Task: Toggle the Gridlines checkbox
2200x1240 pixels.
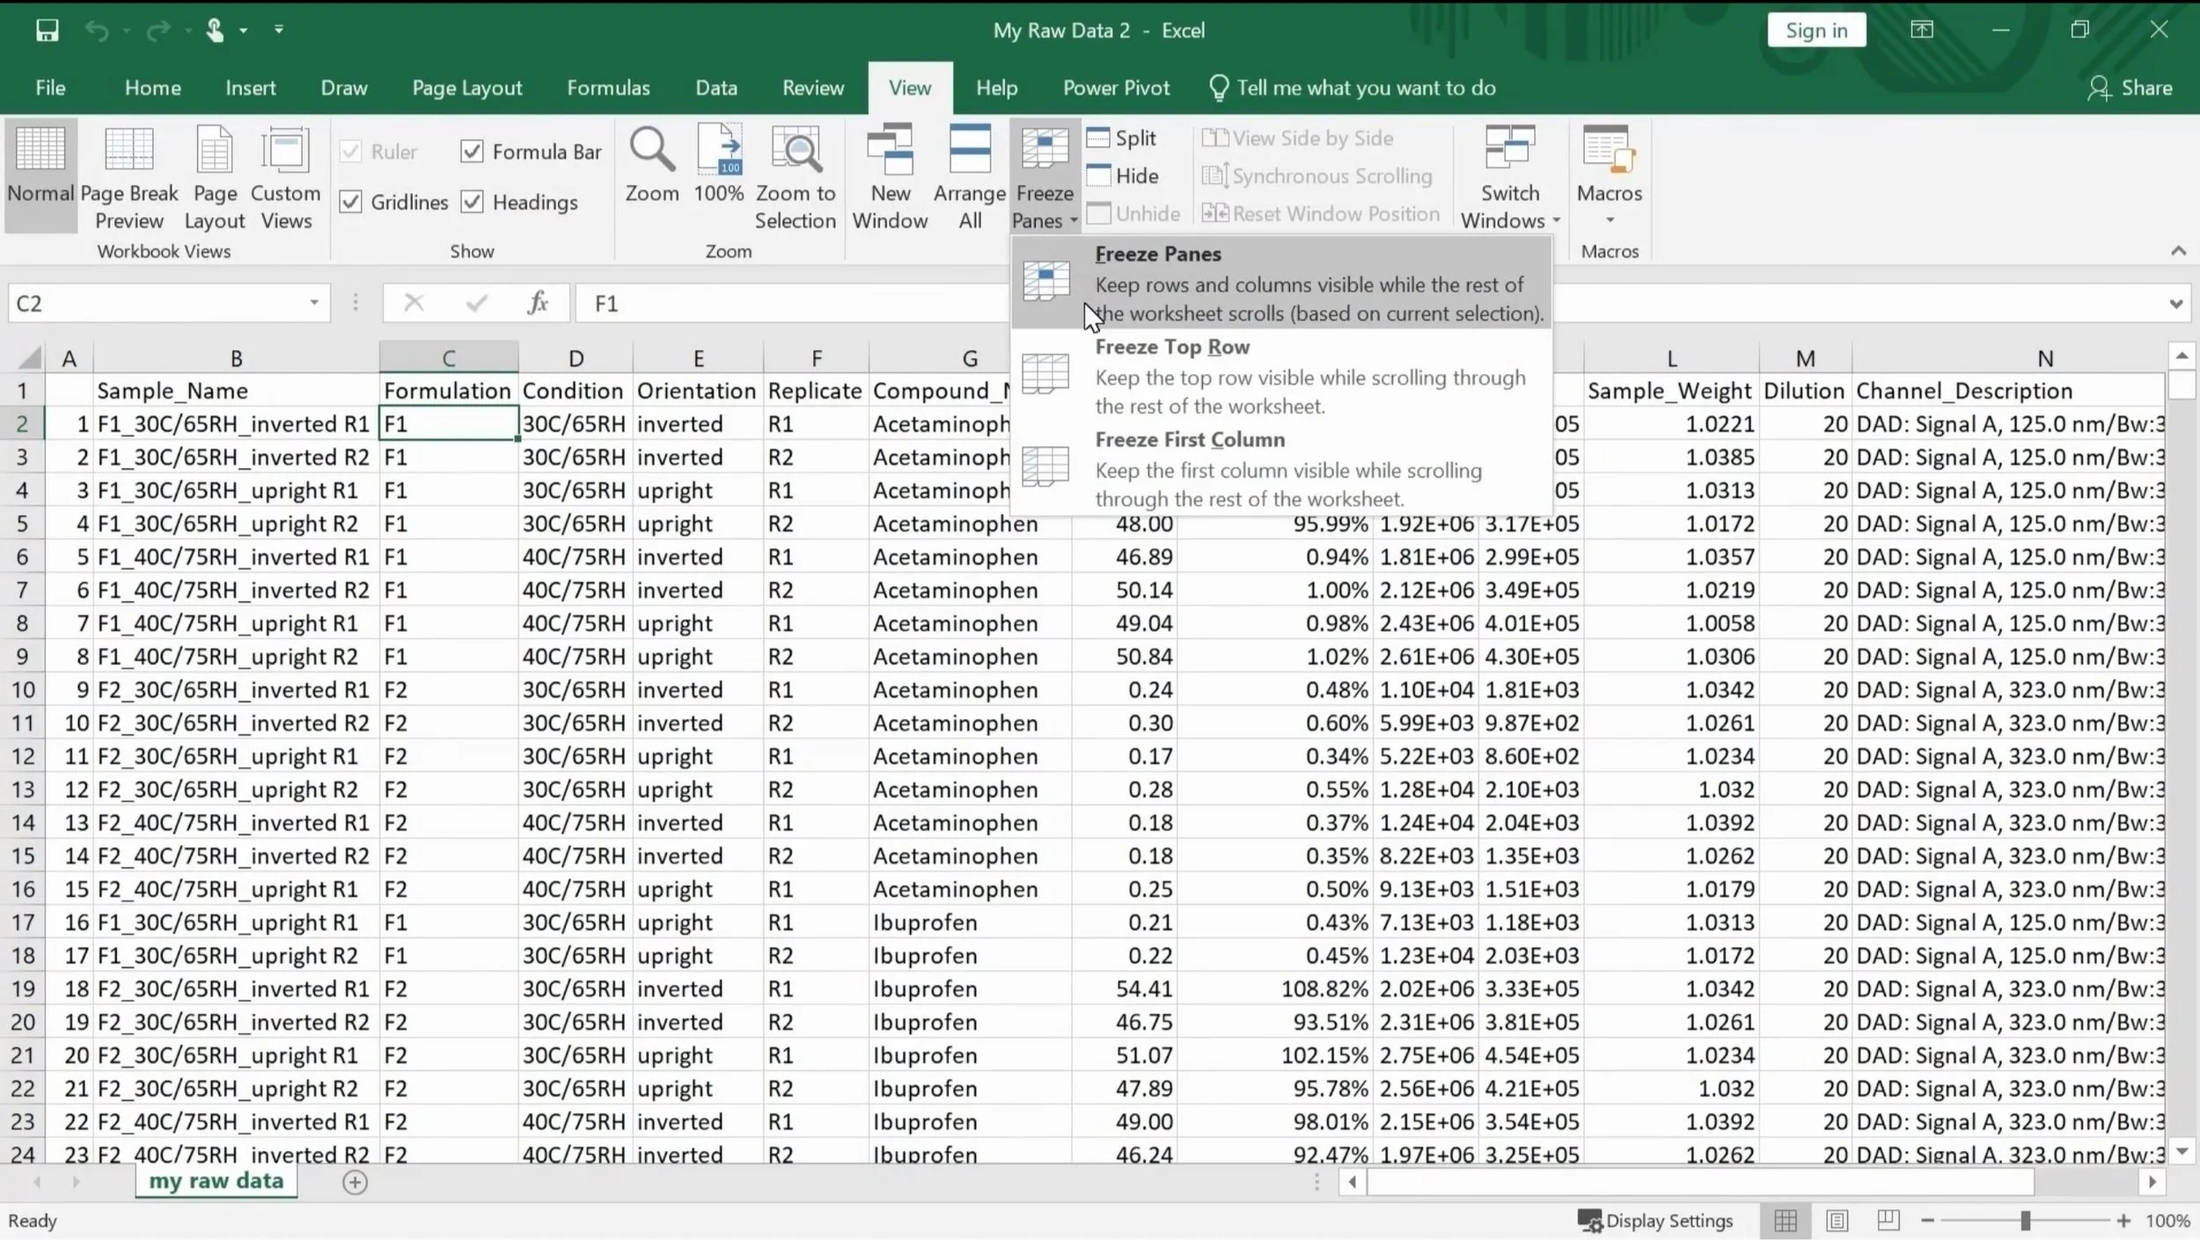Action: (351, 202)
